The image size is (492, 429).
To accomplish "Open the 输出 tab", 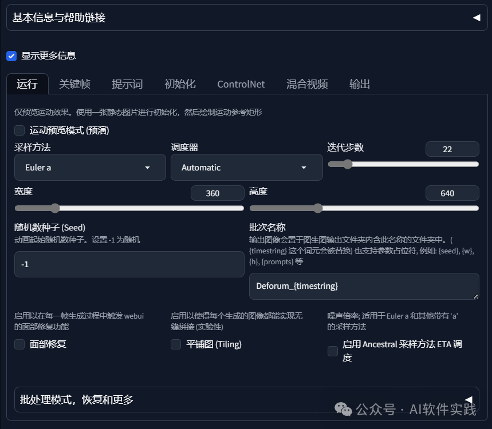I will click(x=360, y=84).
